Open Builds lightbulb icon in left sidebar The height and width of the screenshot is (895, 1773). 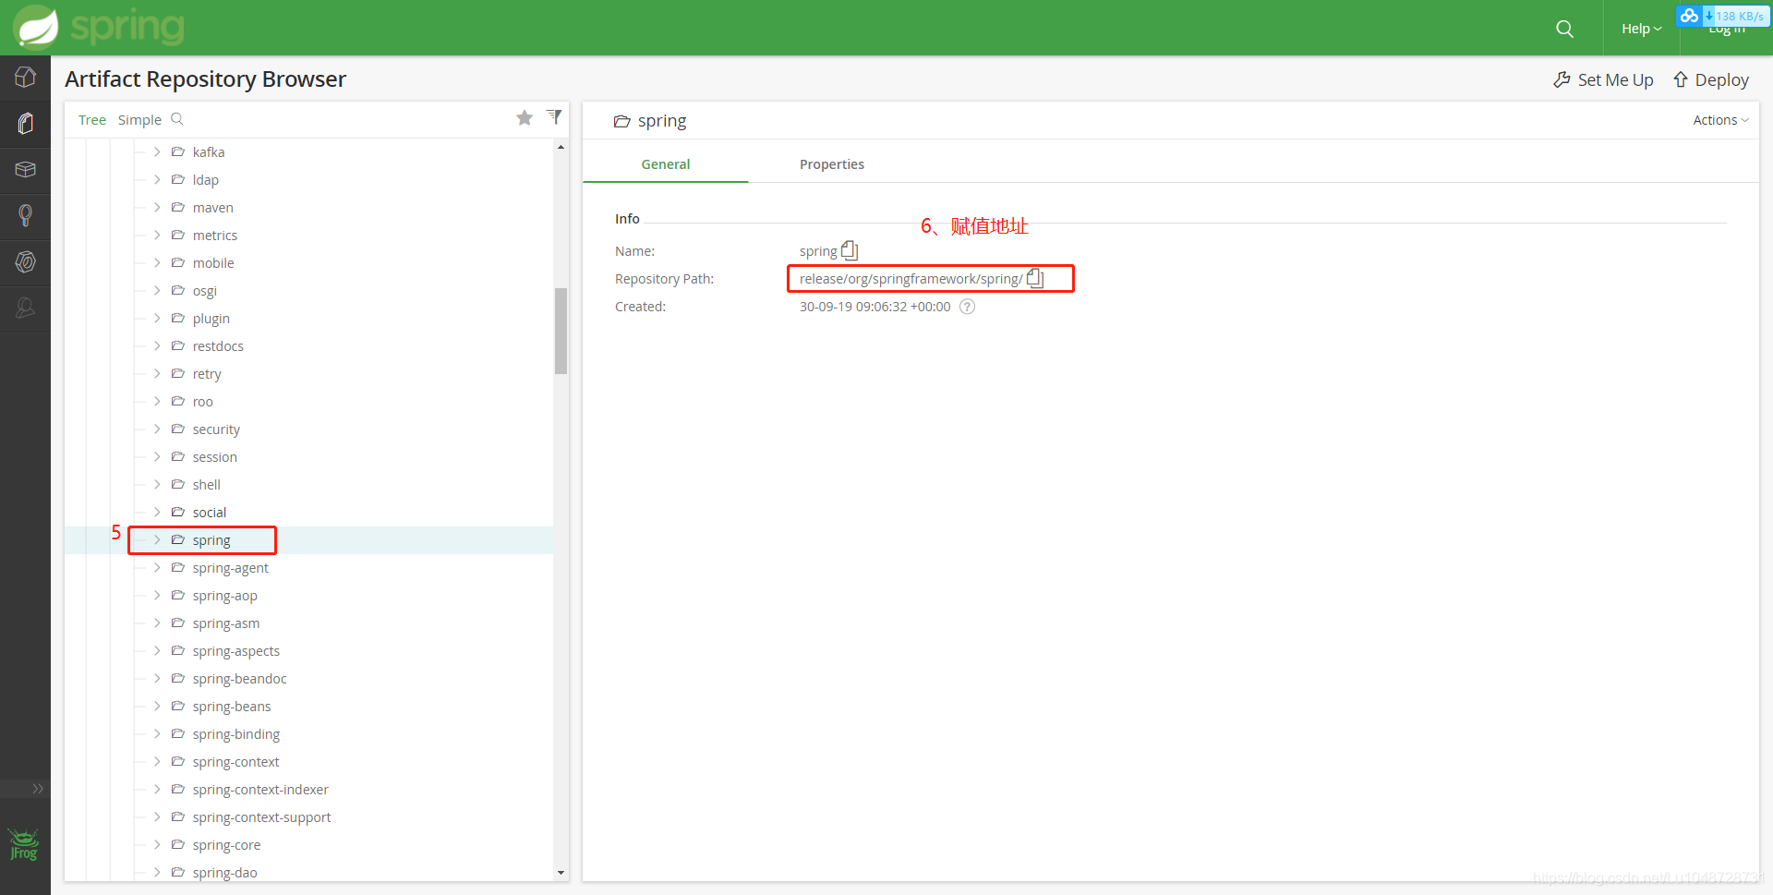[25, 216]
